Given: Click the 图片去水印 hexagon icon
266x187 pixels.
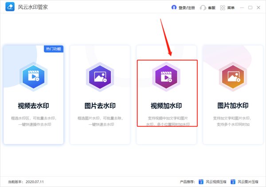Looking at the screenshot, I should [100, 77].
